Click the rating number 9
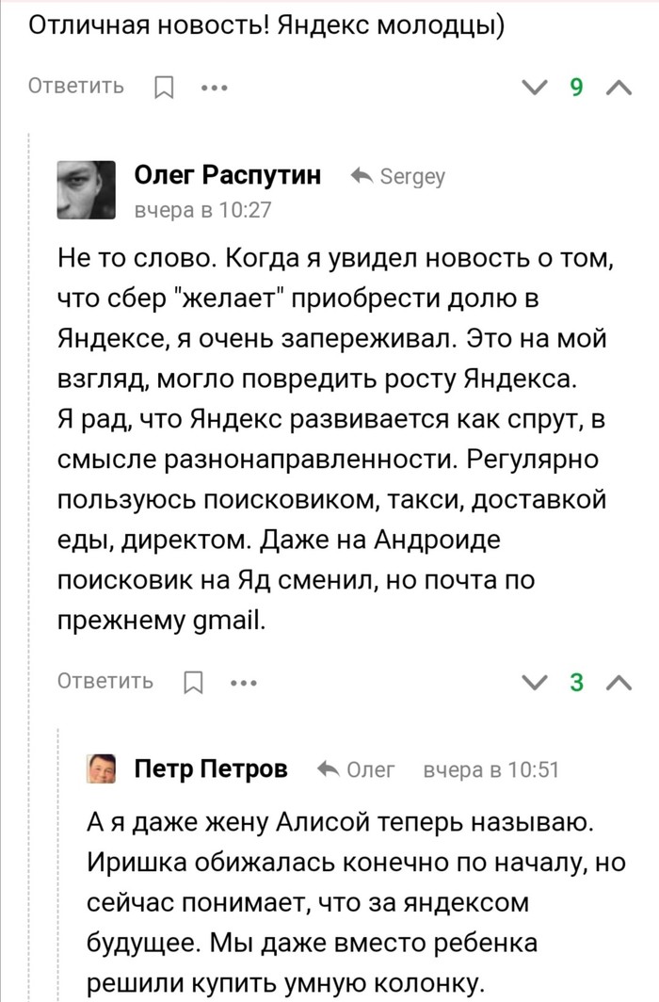 tap(576, 89)
